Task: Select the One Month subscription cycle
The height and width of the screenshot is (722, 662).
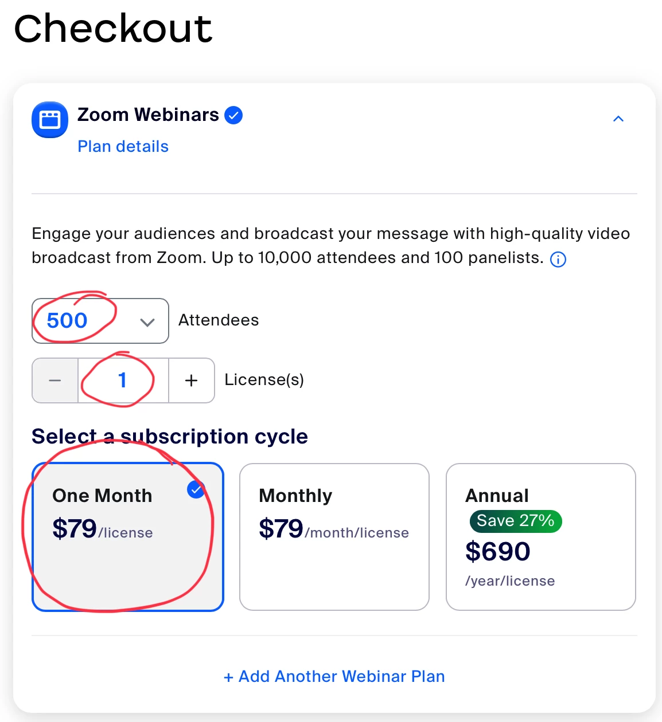Action: [128, 537]
